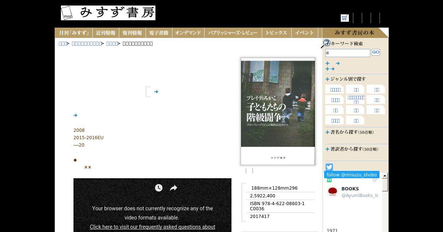Click the video share arrow icon
Viewport: 443px width, 232px height.
tap(174, 188)
